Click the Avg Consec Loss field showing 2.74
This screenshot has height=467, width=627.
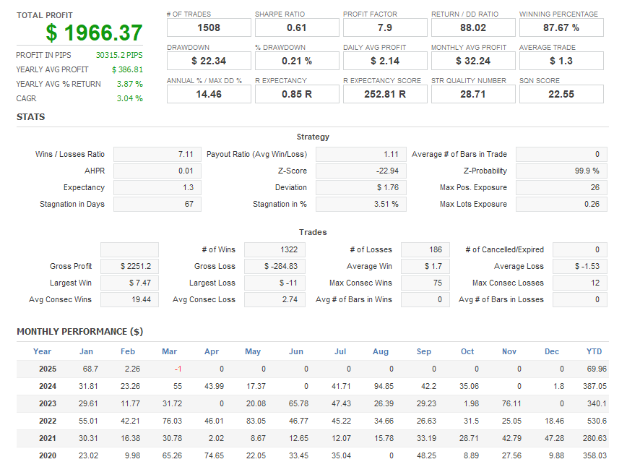click(274, 299)
